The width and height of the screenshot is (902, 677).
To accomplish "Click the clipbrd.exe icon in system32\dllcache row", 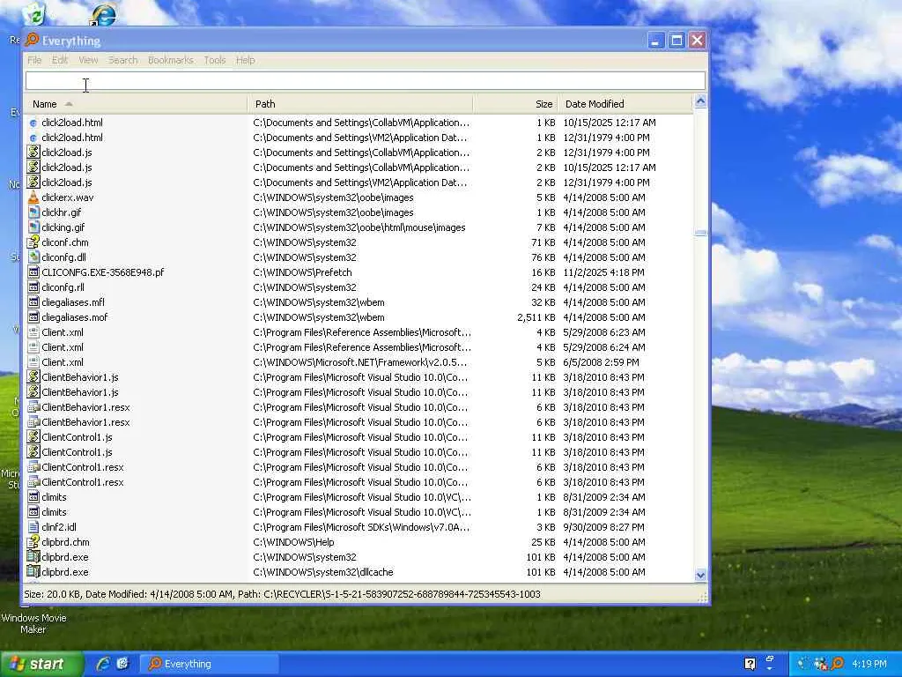I will 33,571.
